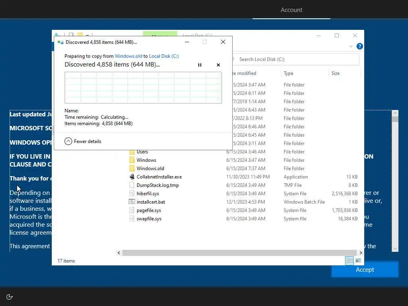Click the 2,516,368 KB size value
This screenshot has height=306, width=408.
click(345, 194)
